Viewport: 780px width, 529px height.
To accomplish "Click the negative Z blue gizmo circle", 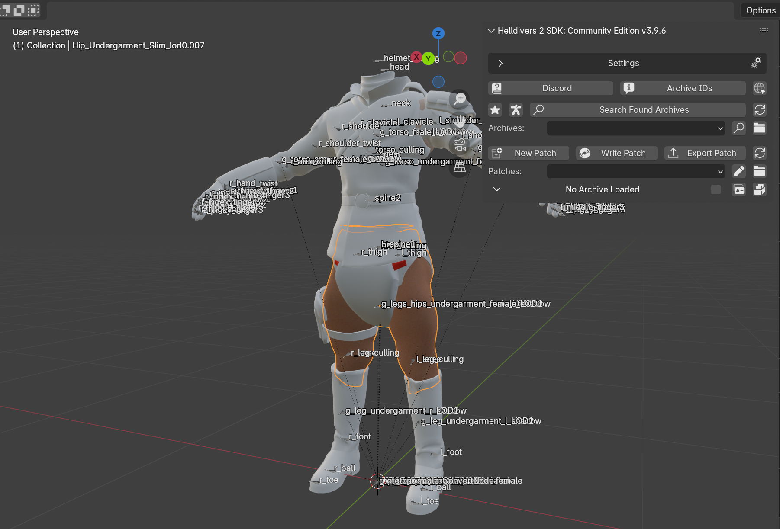I will click(x=438, y=82).
